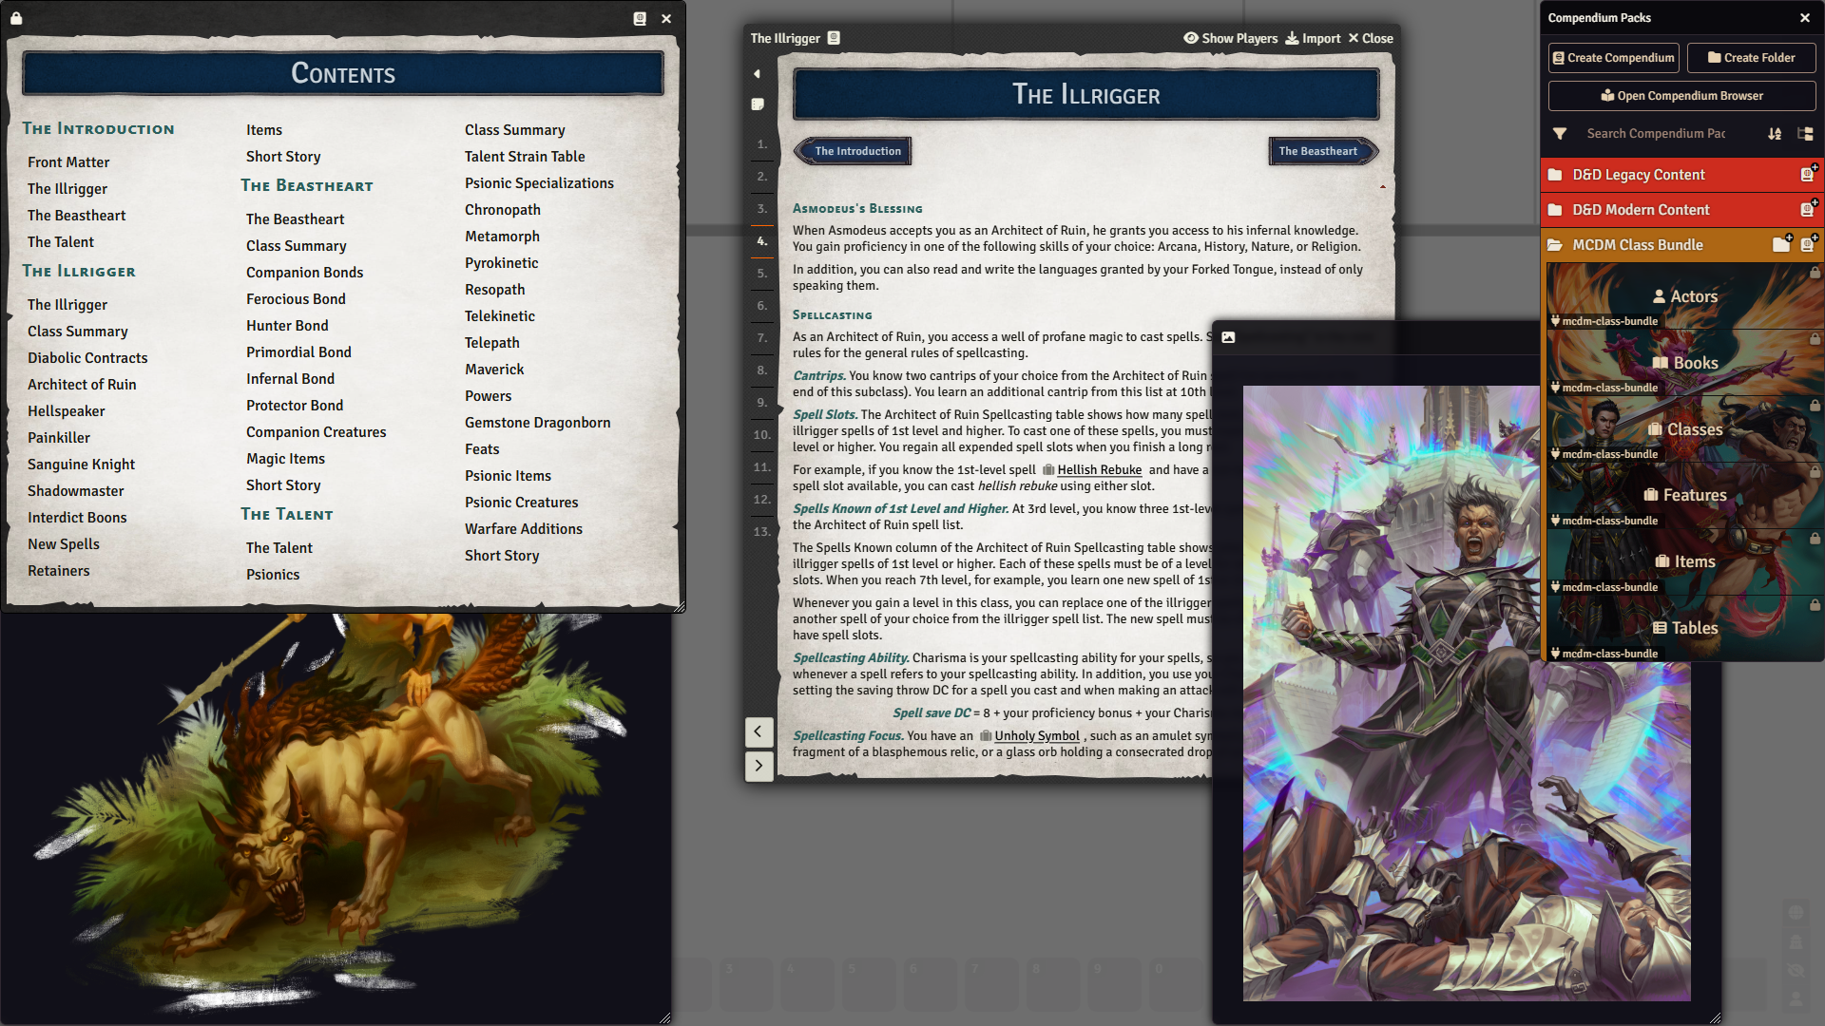Screen dimensions: 1825x1026
Task: Open the Tables compendium pack
Action: click(x=1684, y=628)
